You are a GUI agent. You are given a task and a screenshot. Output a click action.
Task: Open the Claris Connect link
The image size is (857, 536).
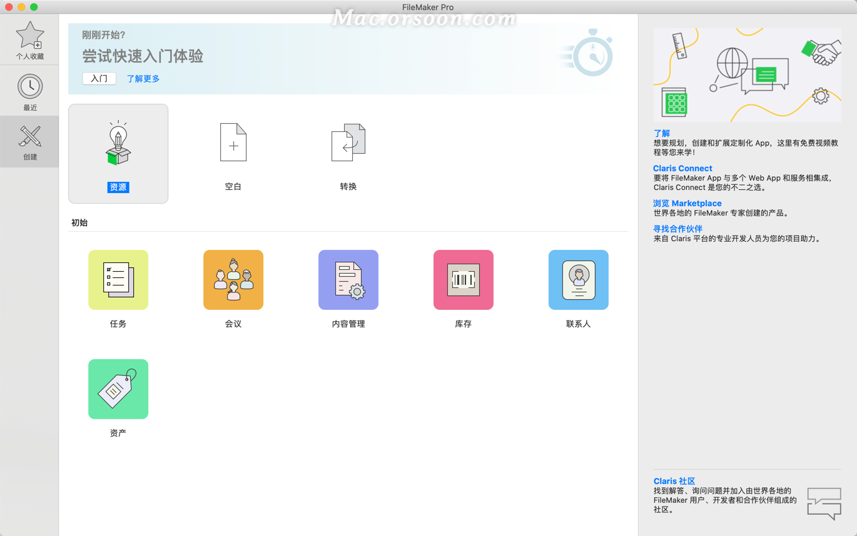(x=682, y=168)
